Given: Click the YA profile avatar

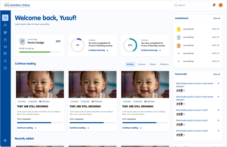Looking at the screenshot, I should pos(220,5).
